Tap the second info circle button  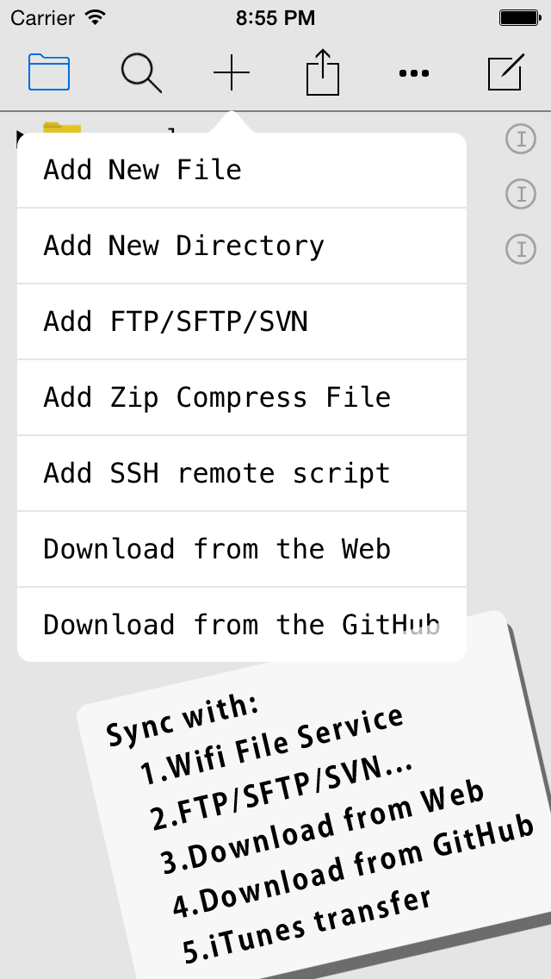point(520,194)
